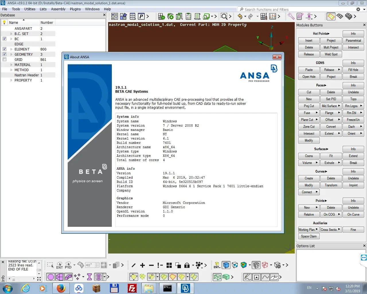
Task: Expand the B.C. SET tree node
Action: click(x=11, y=34)
